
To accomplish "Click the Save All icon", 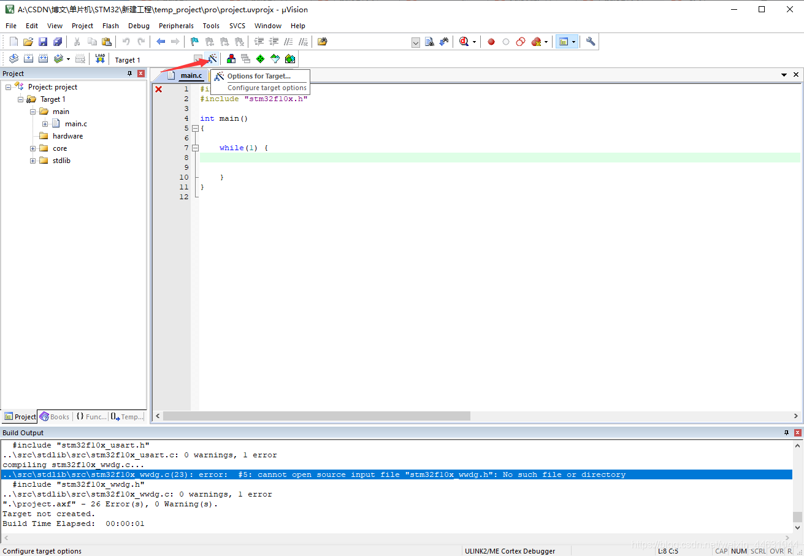I will [58, 42].
